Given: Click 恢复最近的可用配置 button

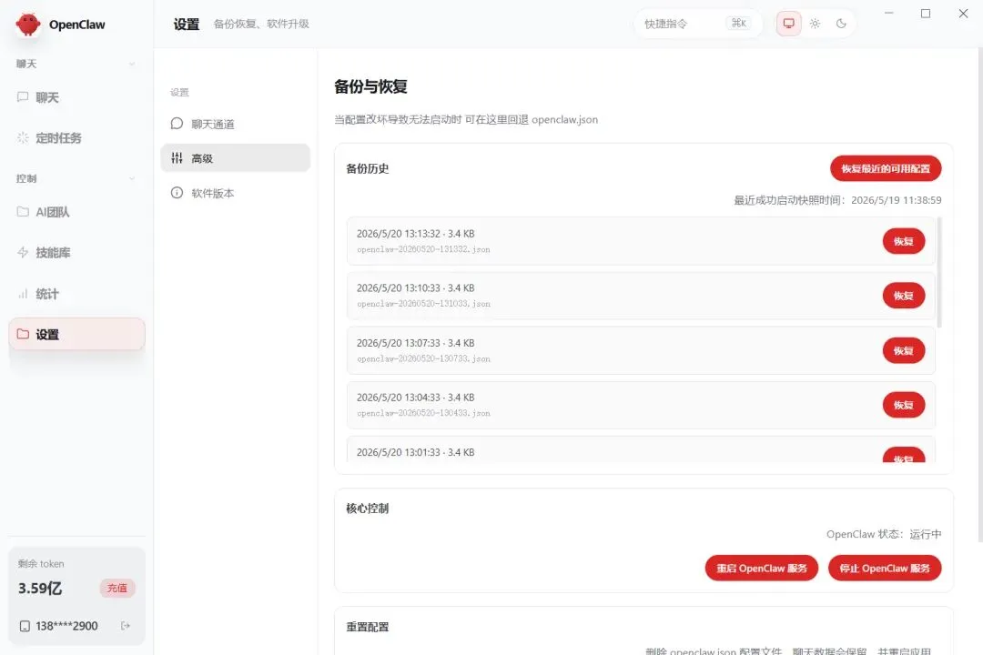Looking at the screenshot, I should 886,168.
